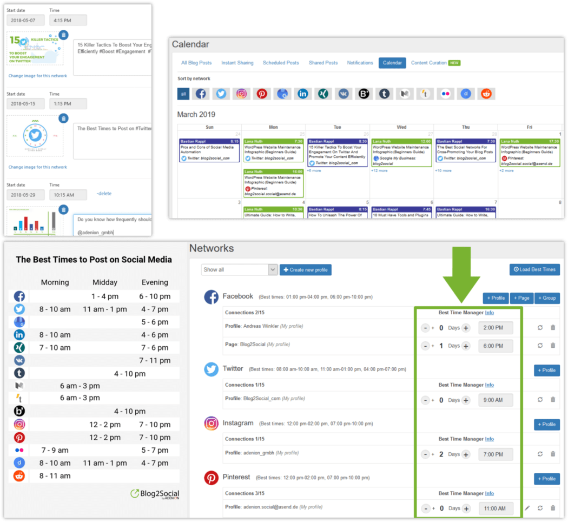
Task: Open Lana Nuth 16:00 Pinterest calendar entry
Action: coord(274,183)
